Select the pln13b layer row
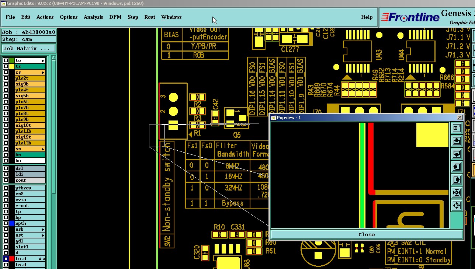Screen dimensions: 475x269 (30, 143)
